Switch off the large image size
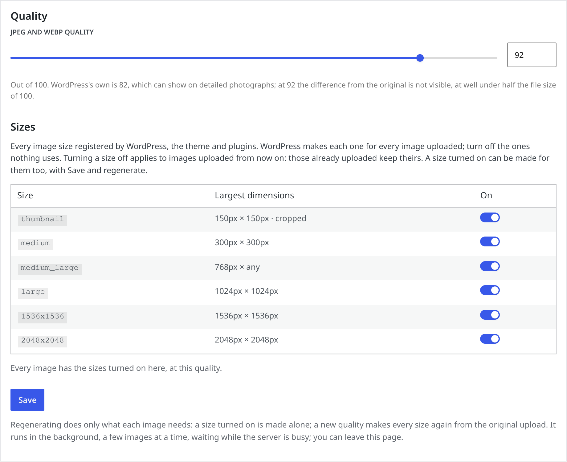Viewport: 567px width, 462px height. [x=490, y=290]
